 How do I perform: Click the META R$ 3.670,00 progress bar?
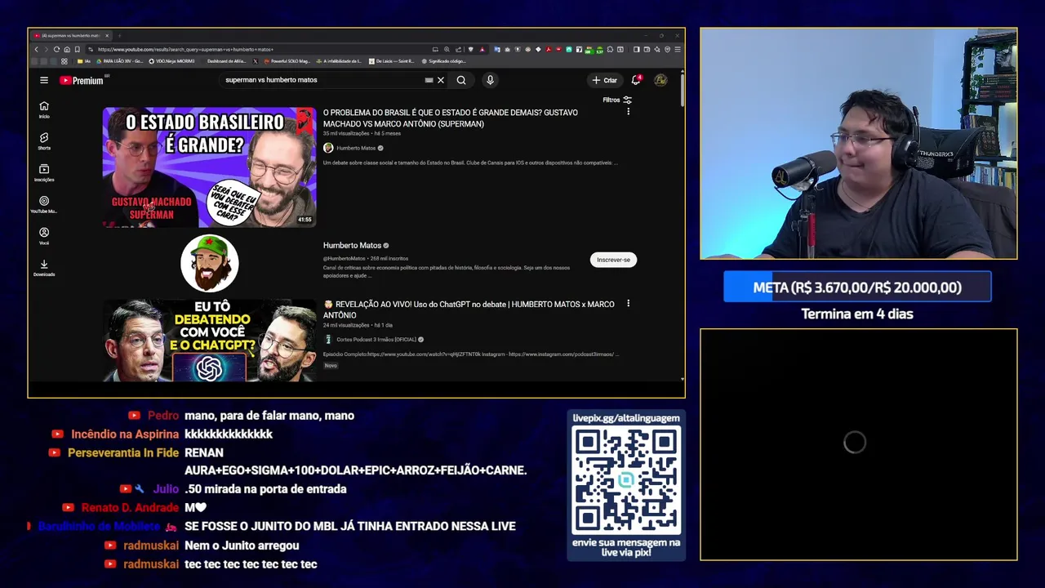coord(857,287)
